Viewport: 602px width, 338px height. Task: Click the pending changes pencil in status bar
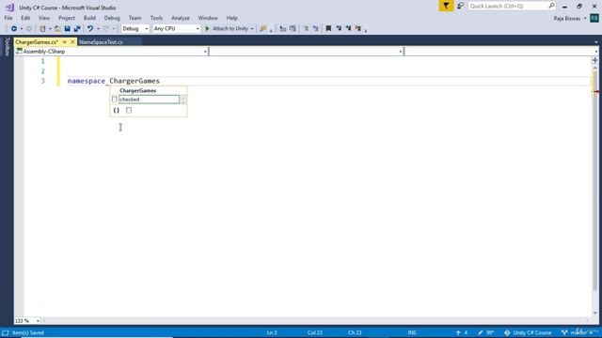pyautogui.click(x=485, y=332)
